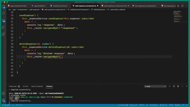Add a new terminal with the plus icon
190x107 pixels.
coord(170,86)
